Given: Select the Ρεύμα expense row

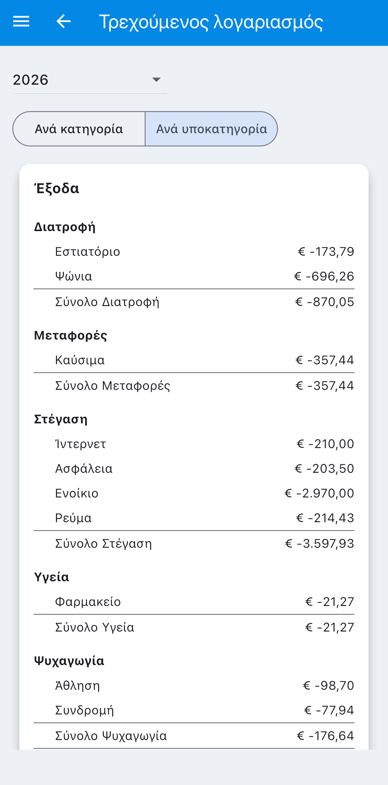Looking at the screenshot, I should (194, 518).
